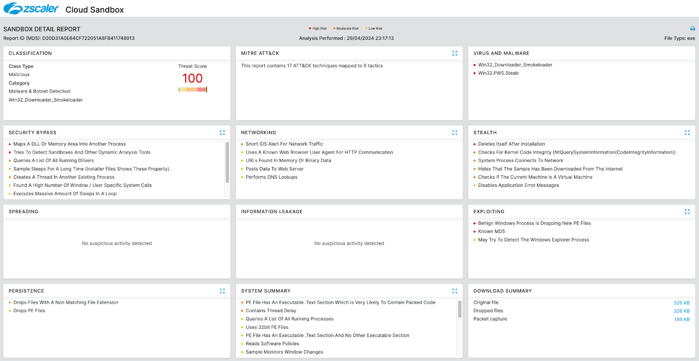Expand the System Summary panel
699x361 pixels.
454,291
